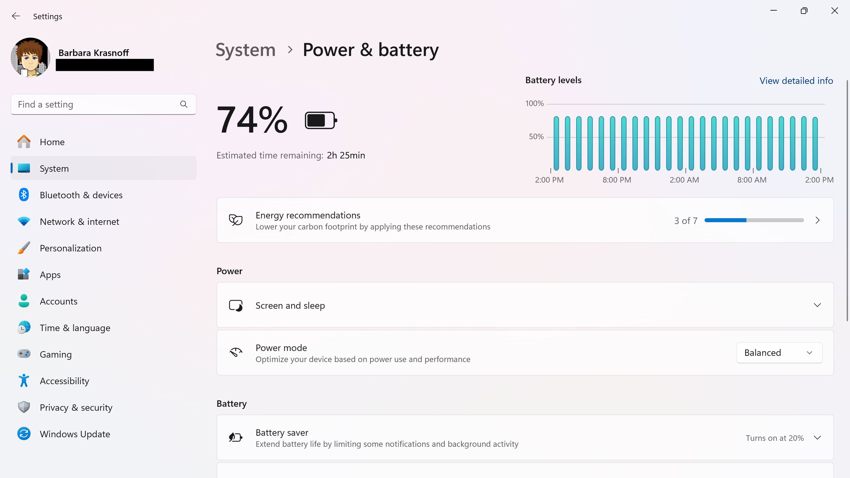The height and width of the screenshot is (478, 850).
Task: Select System in the sidebar
Action: pos(54,168)
